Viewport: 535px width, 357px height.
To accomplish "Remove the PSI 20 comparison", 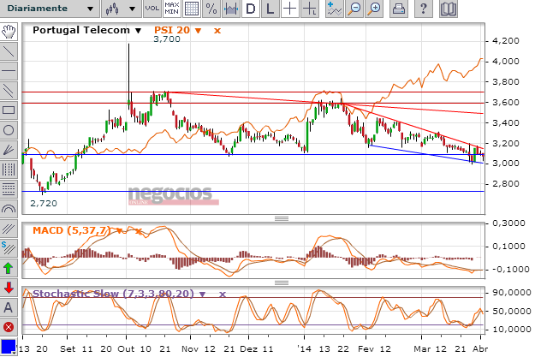I will tap(217, 31).
